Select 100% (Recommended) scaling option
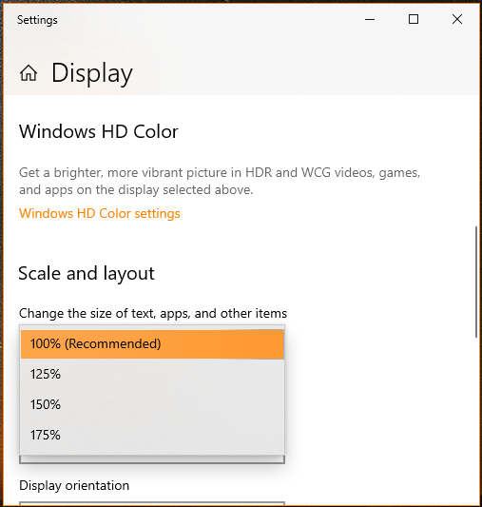 pos(152,344)
